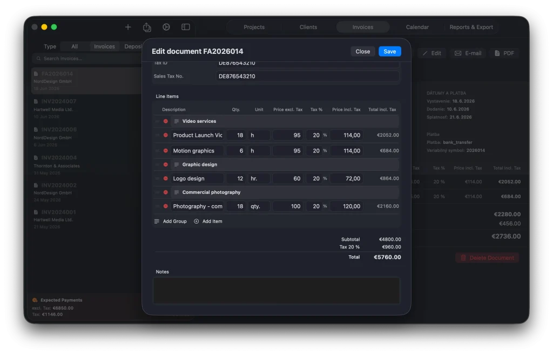Screen dimensions: 553x355
Task: Click the Expected Payments icon
Action: 35,300
